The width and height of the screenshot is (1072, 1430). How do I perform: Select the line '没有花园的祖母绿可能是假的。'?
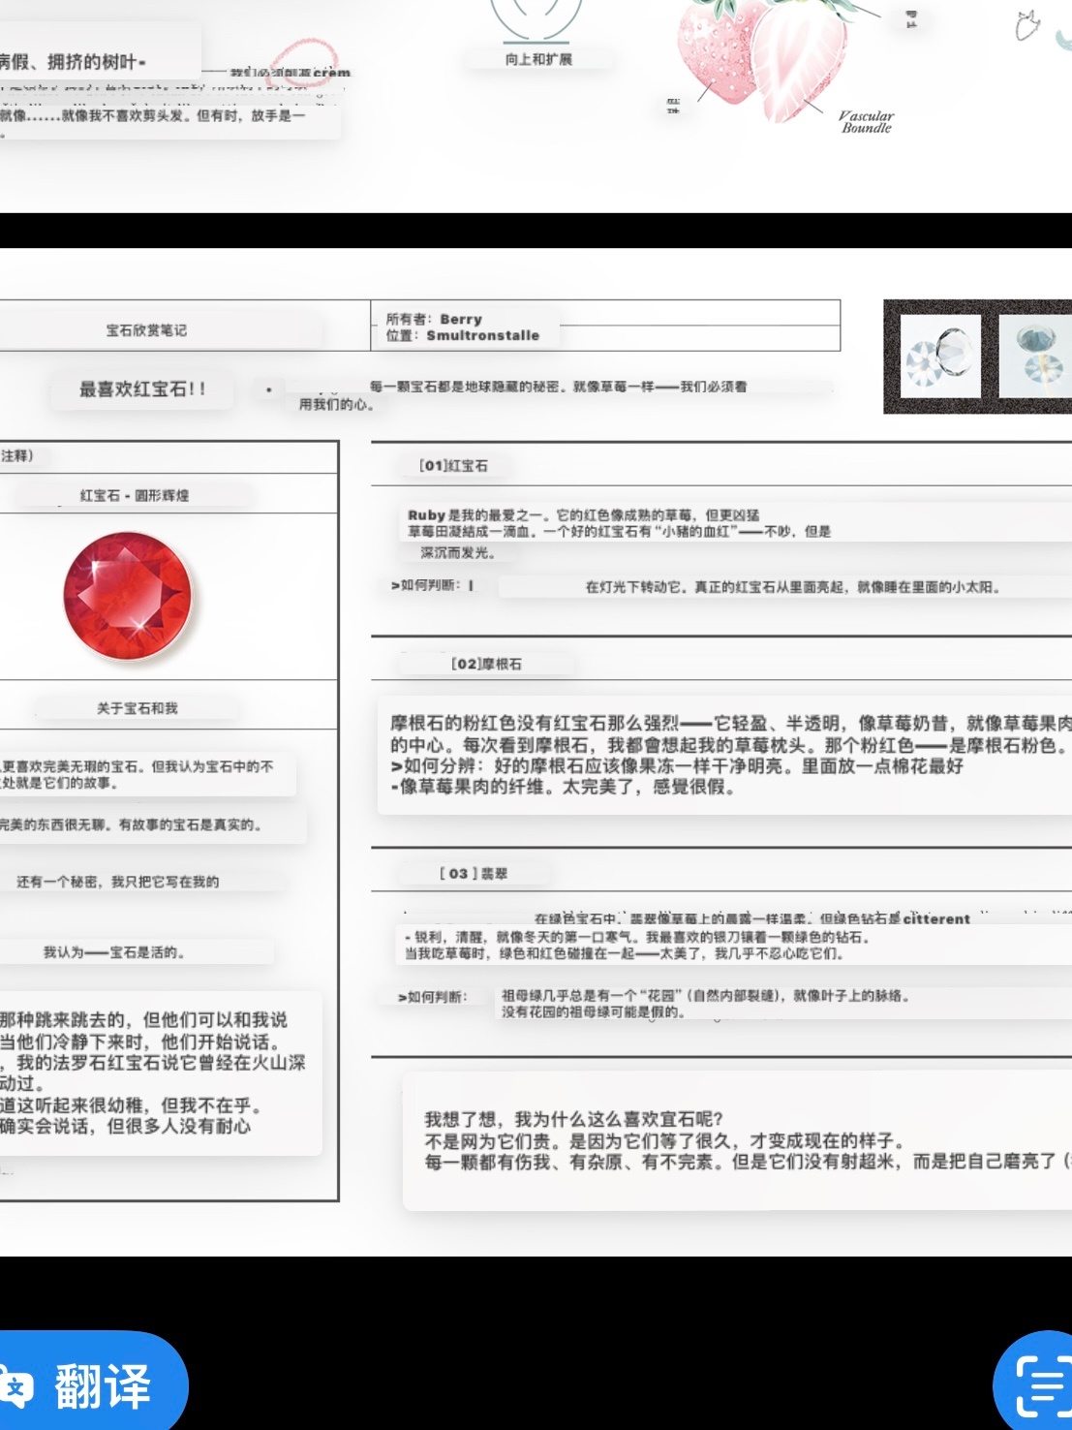pyautogui.click(x=594, y=1012)
